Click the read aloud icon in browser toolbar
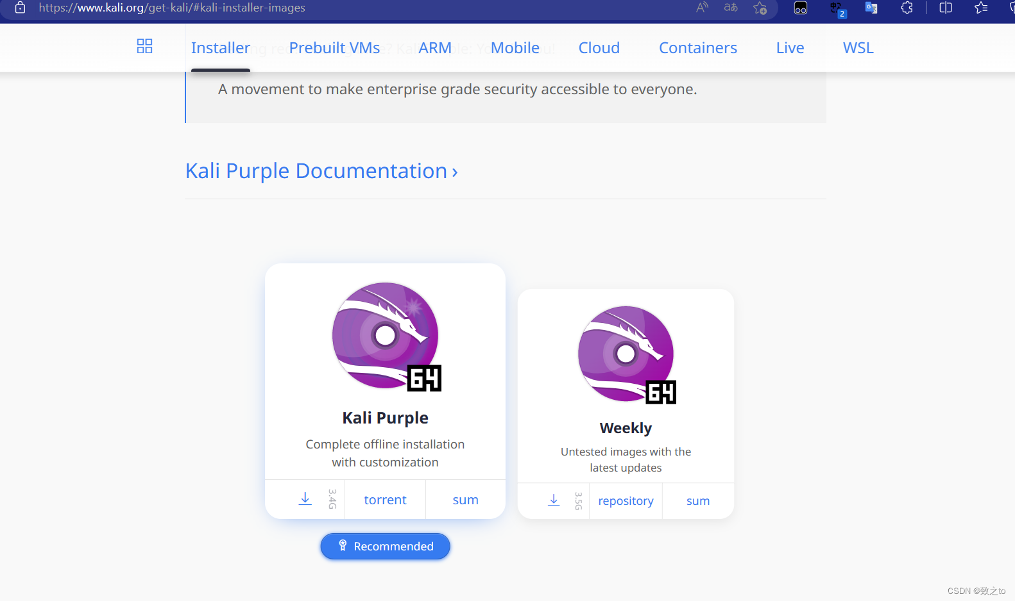This screenshot has width=1015, height=601. coord(703,8)
